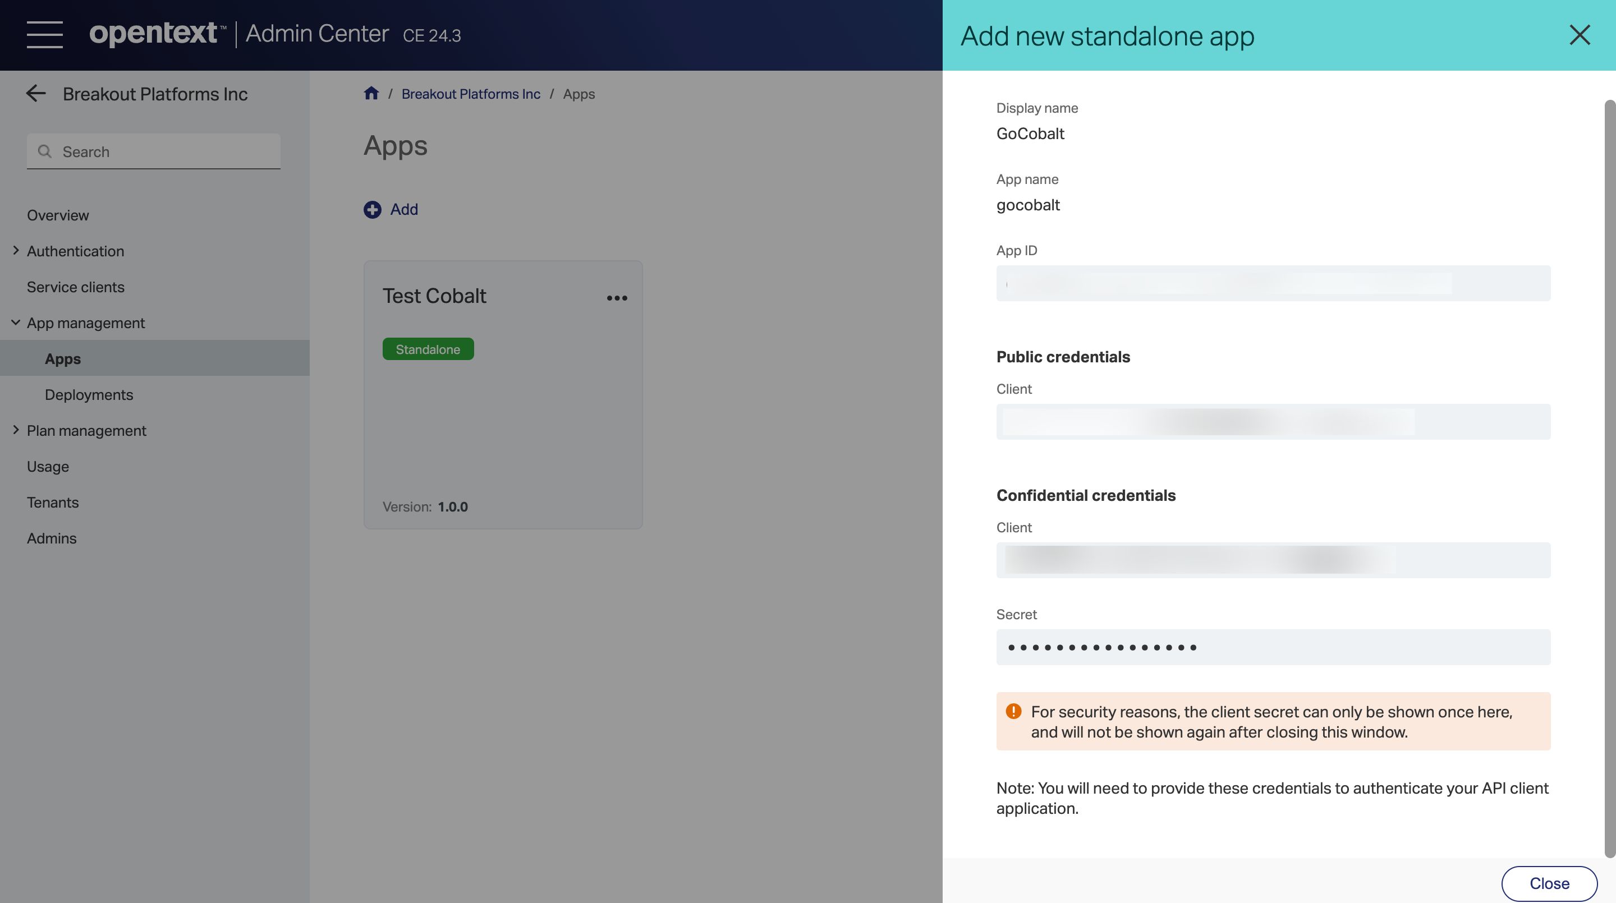The image size is (1616, 903).
Task: Close the Add new standalone app panel
Action: coord(1579,35)
